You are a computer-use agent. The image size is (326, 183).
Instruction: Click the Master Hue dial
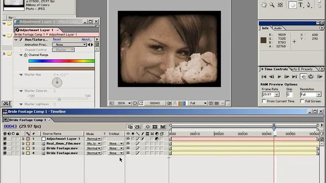[57, 82]
